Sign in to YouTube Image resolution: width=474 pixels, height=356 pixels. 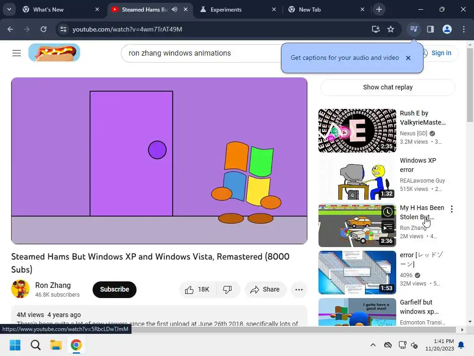[x=441, y=53]
